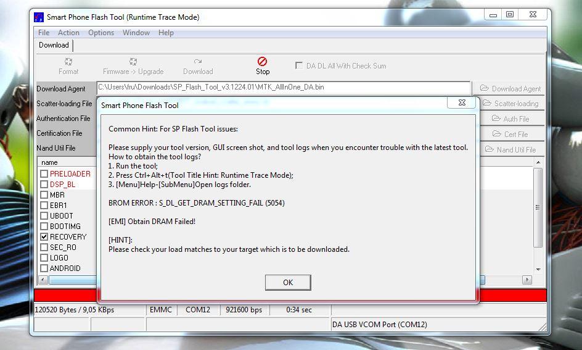Click the partition list scroll down arrow

click(538, 269)
